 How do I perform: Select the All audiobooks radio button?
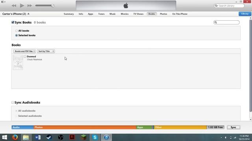[16, 111]
